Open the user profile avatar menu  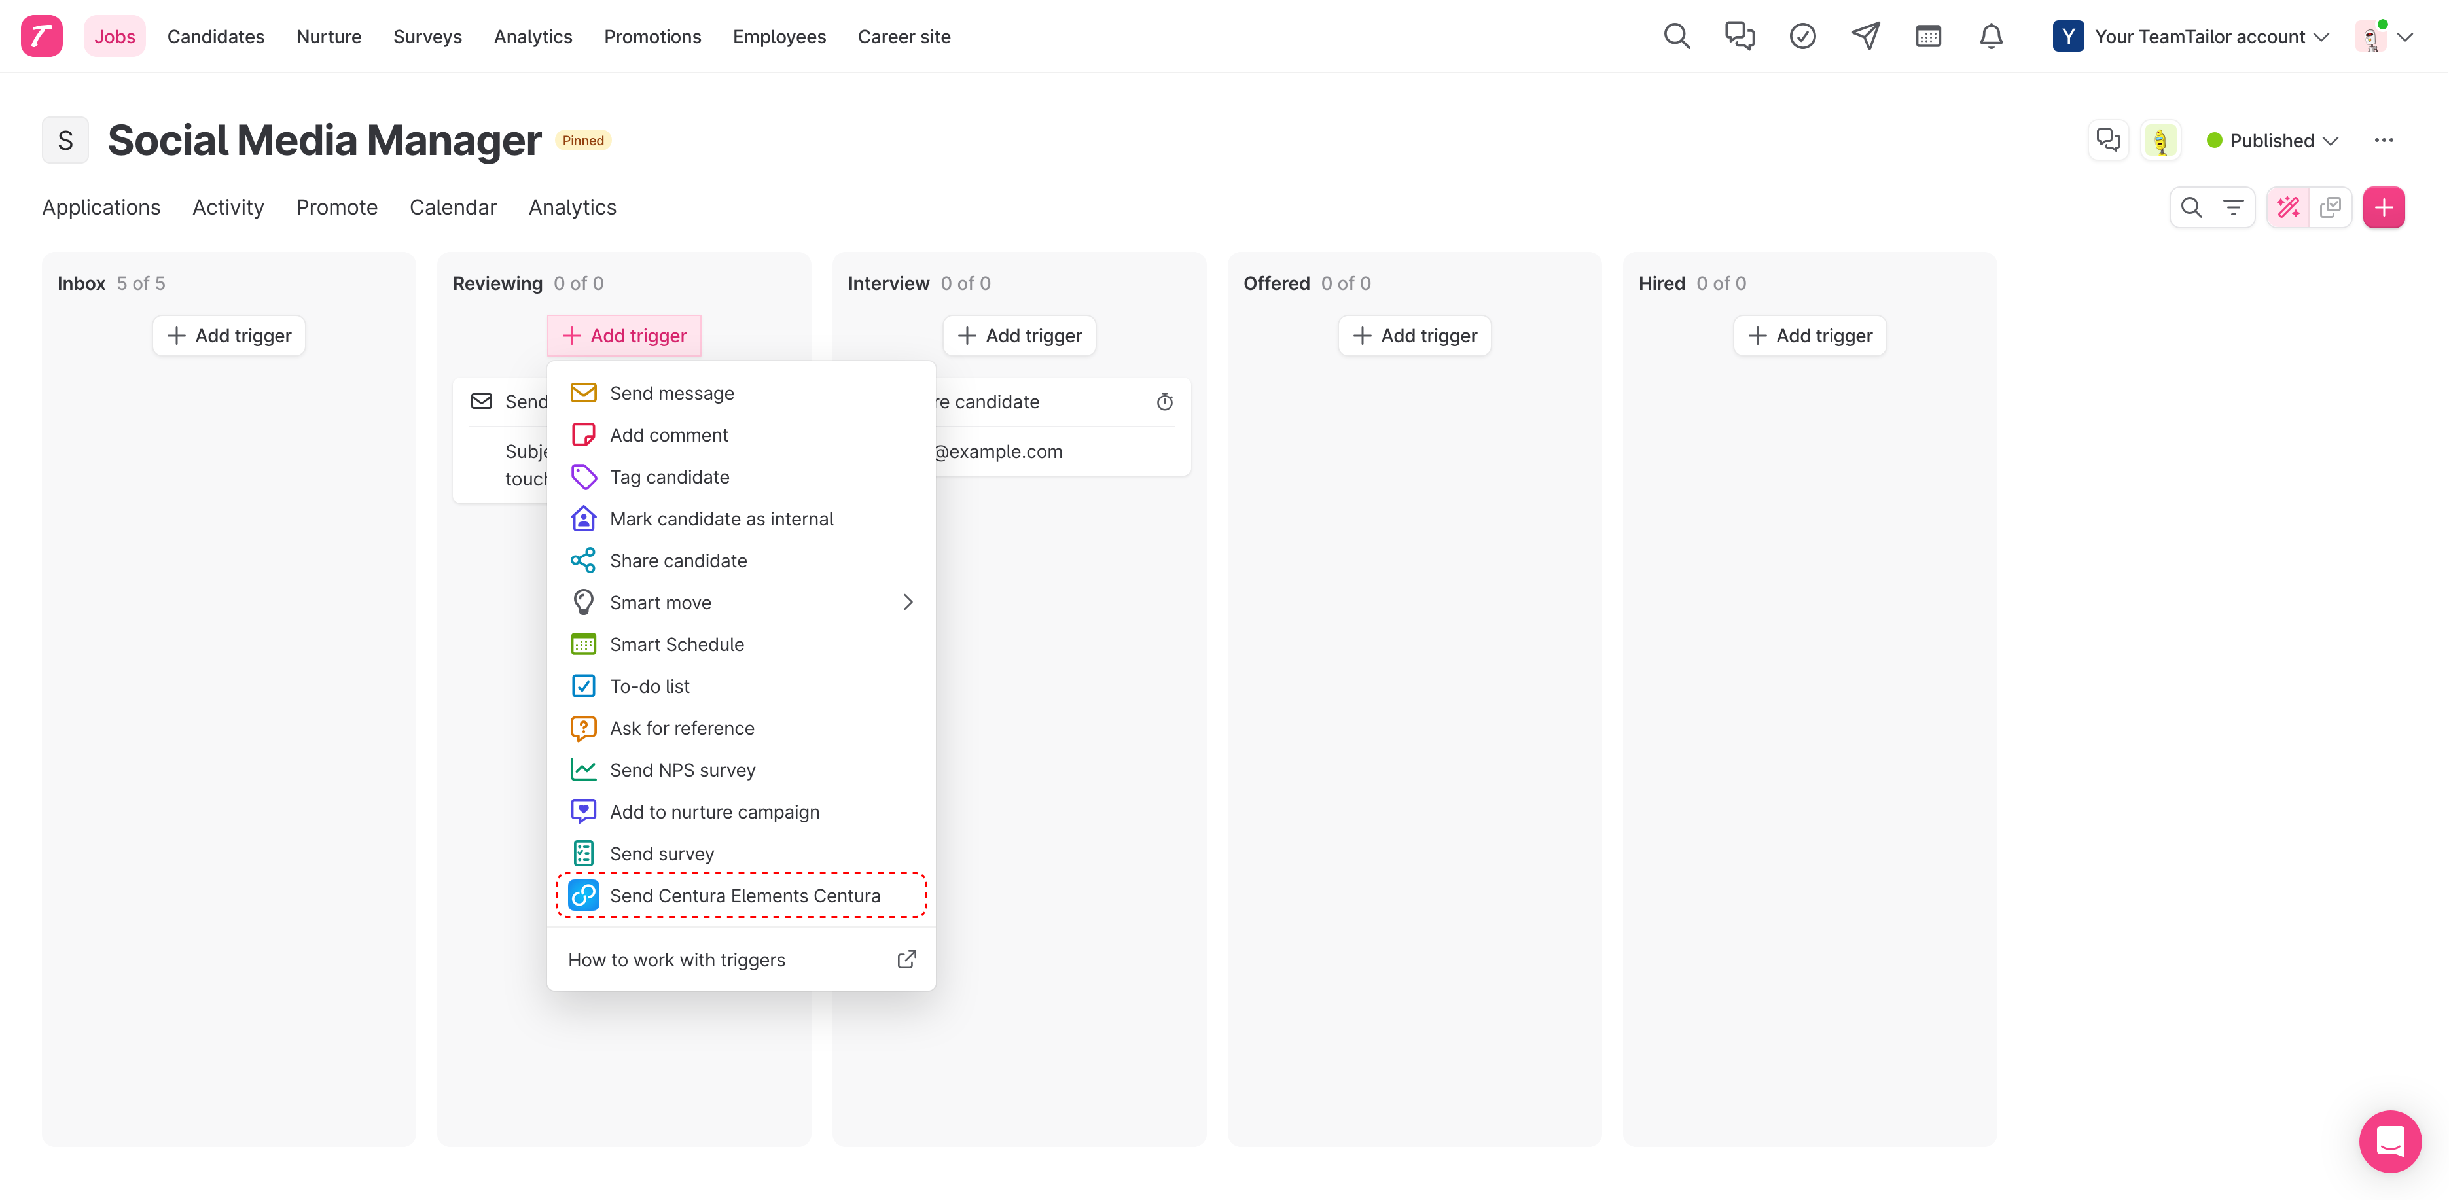[2384, 36]
